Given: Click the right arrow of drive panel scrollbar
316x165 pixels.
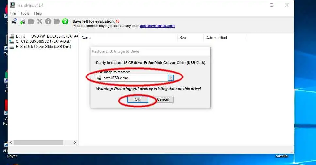Looking at the screenshot, I should coord(75,142).
